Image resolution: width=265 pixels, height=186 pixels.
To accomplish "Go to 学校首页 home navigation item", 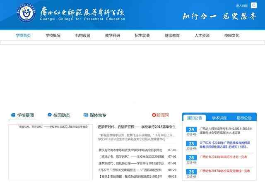I will [23, 36].
